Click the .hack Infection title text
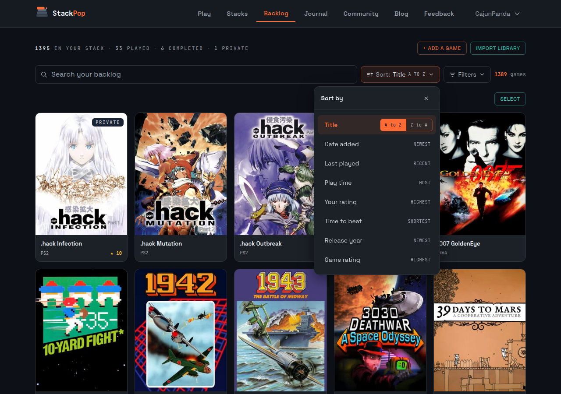The image size is (561, 394). click(61, 244)
